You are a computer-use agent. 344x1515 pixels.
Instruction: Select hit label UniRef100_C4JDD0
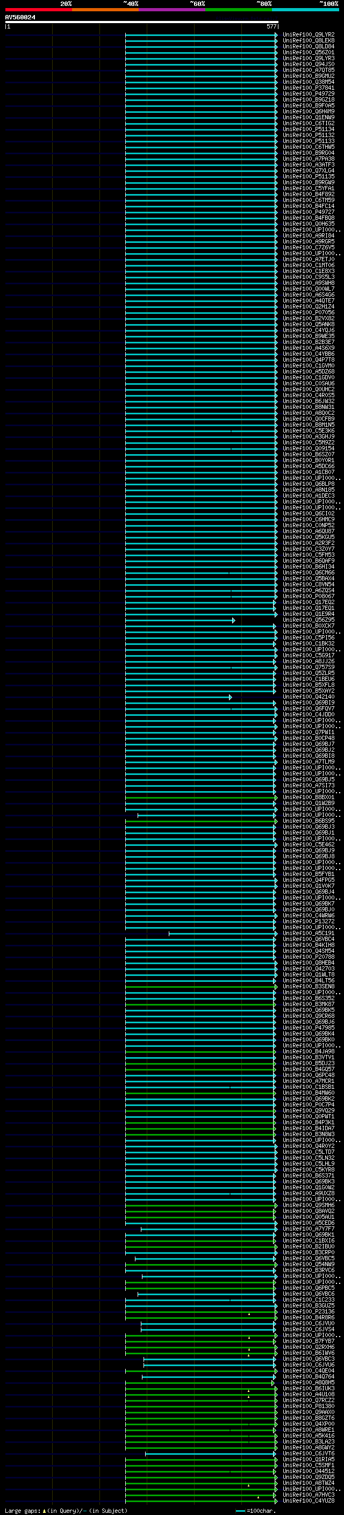coord(308,715)
